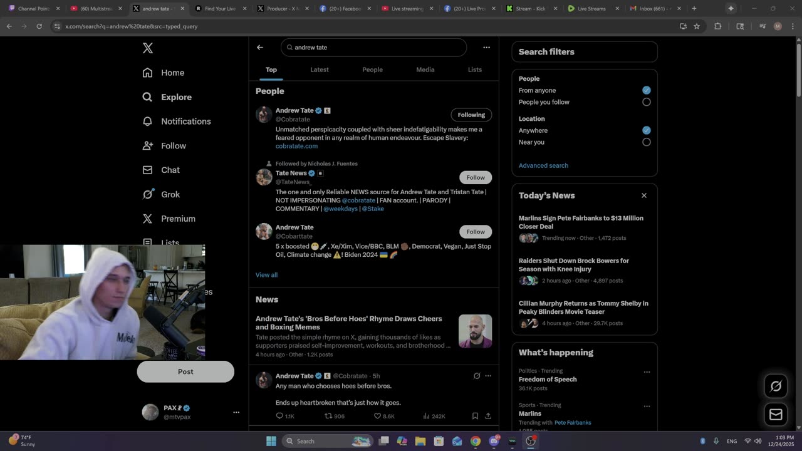The width and height of the screenshot is (802, 451).
Task: Click the @weekdays mention link
Action: [x=340, y=209]
